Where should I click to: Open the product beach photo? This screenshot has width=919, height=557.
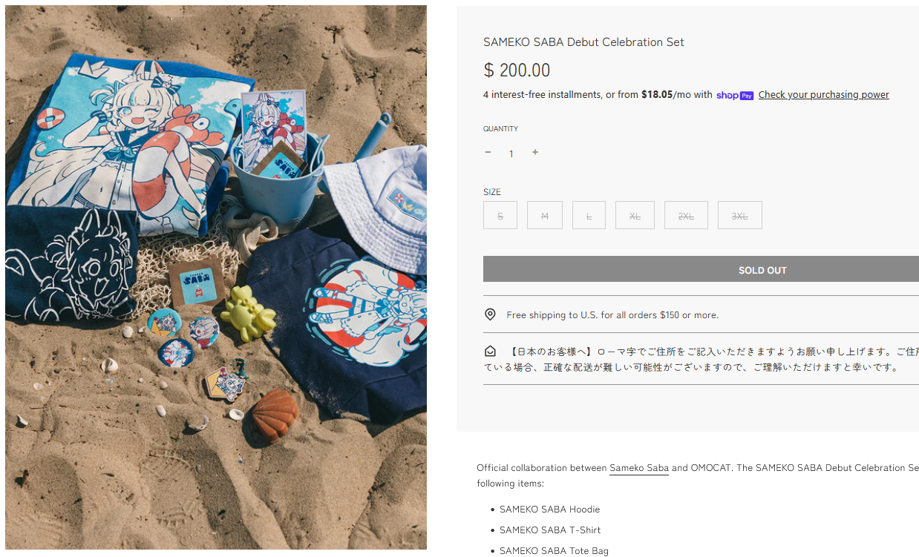tap(216, 277)
